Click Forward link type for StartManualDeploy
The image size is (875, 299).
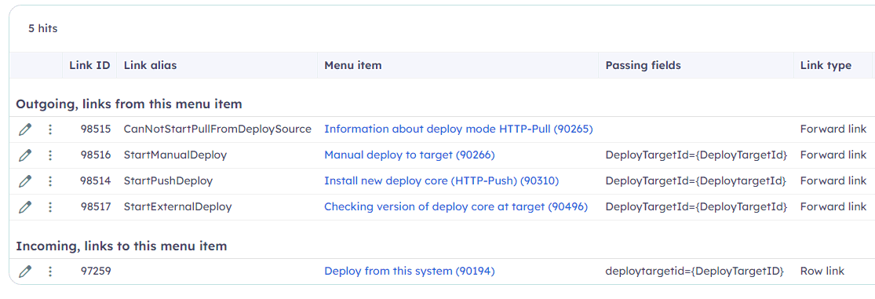833,155
